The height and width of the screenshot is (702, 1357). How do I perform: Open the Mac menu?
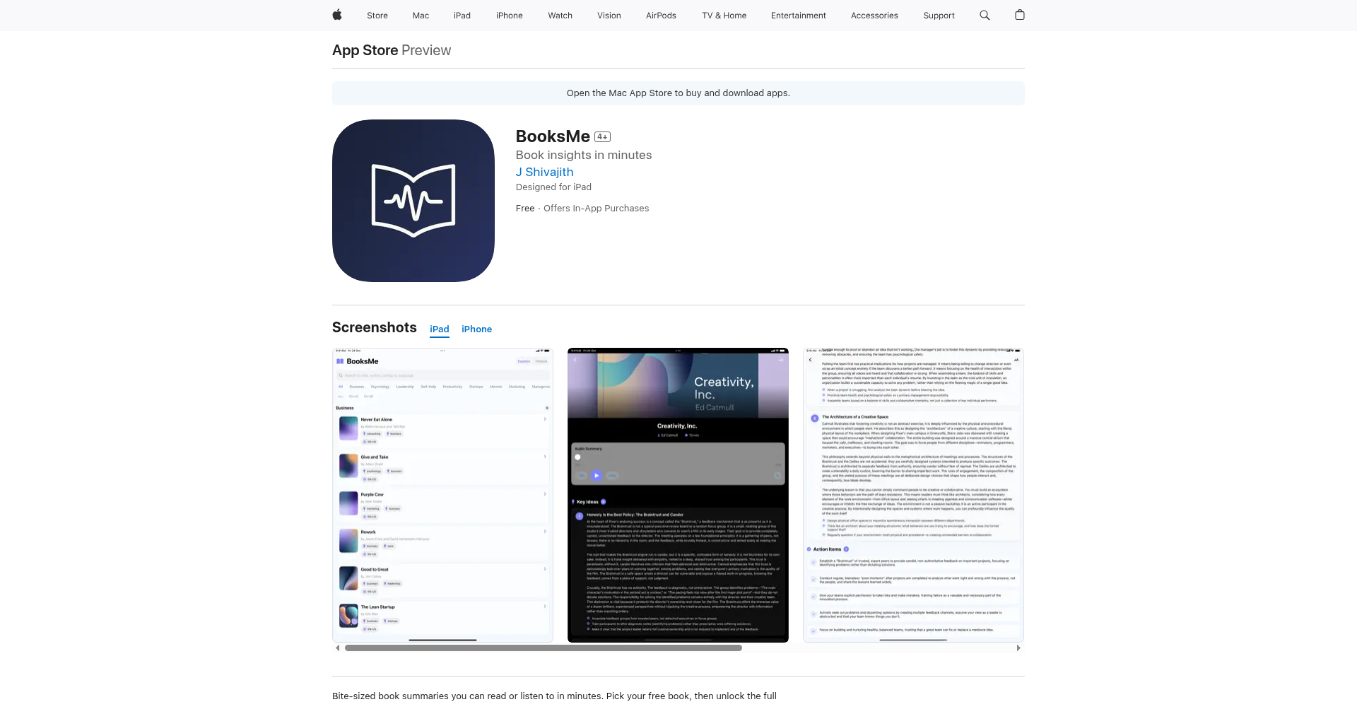tap(421, 16)
